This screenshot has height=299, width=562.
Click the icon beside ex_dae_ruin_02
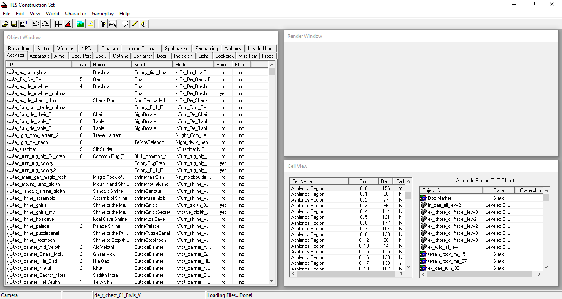tap(424, 268)
